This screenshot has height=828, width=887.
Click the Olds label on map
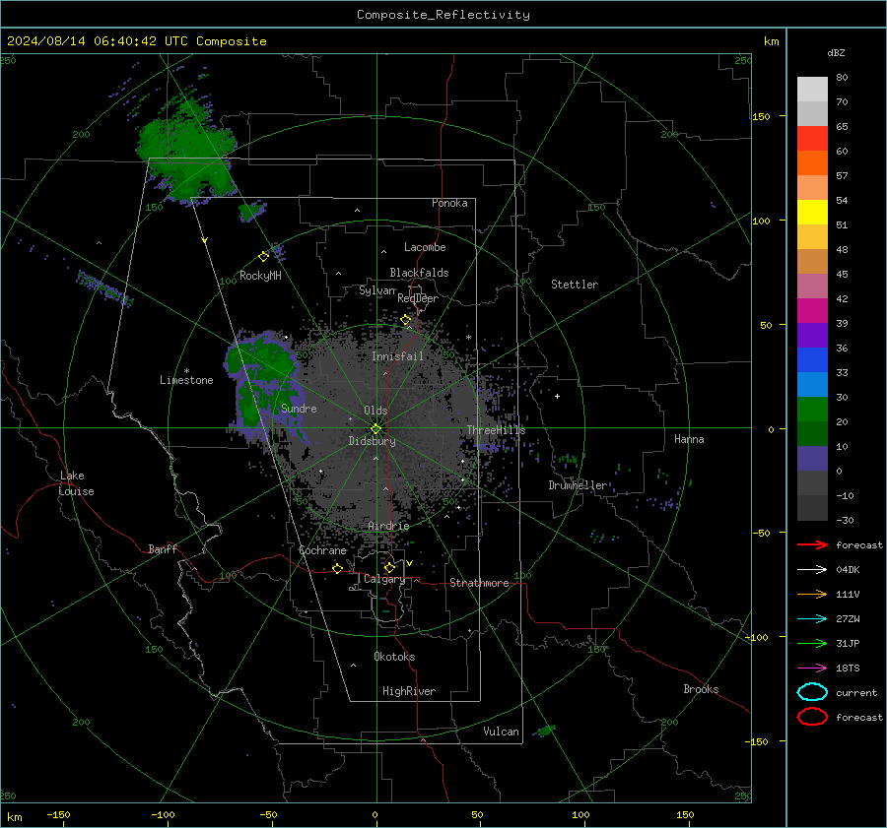point(375,411)
